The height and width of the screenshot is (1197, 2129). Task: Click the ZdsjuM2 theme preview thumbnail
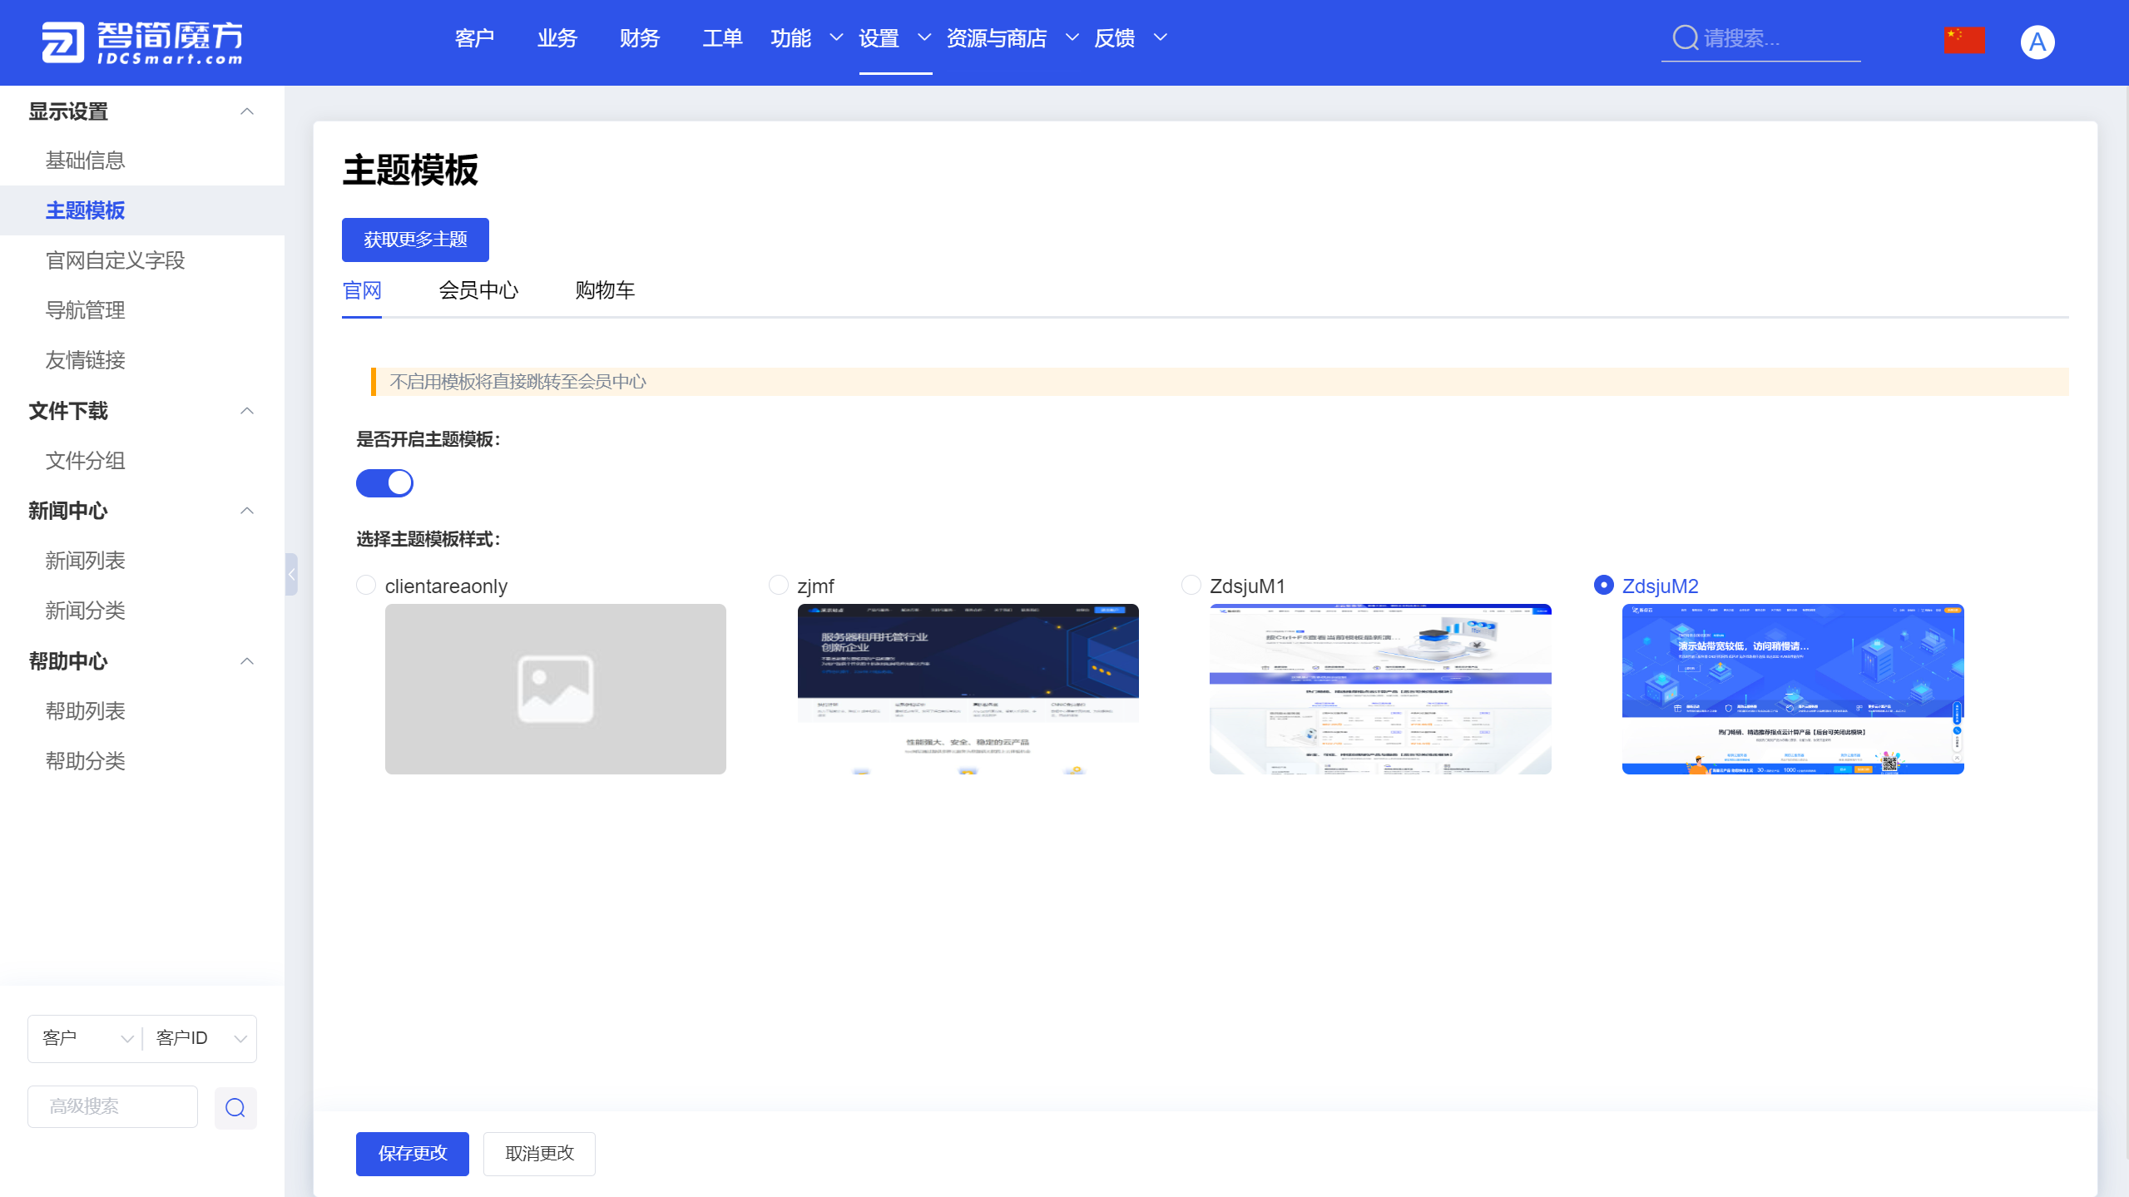pyautogui.click(x=1792, y=689)
